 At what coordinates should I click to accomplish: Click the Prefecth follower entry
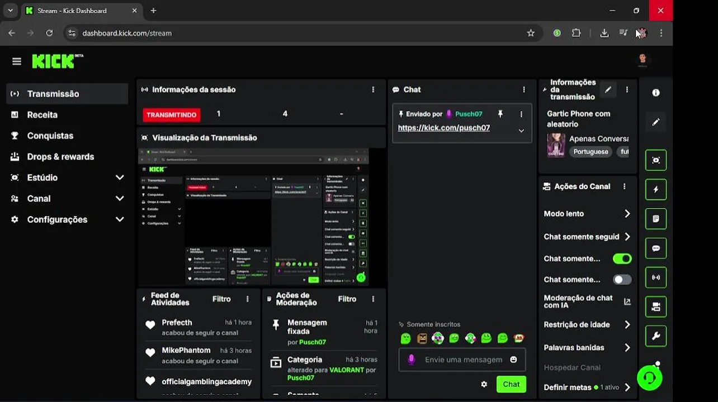coord(199,327)
